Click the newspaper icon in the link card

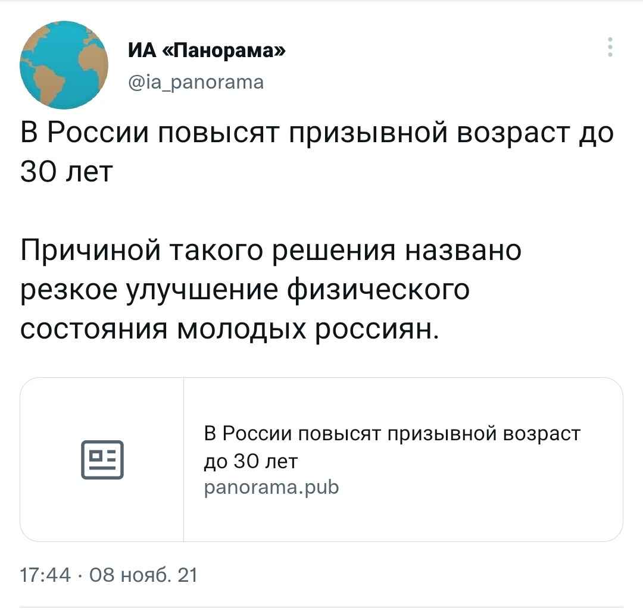click(102, 459)
